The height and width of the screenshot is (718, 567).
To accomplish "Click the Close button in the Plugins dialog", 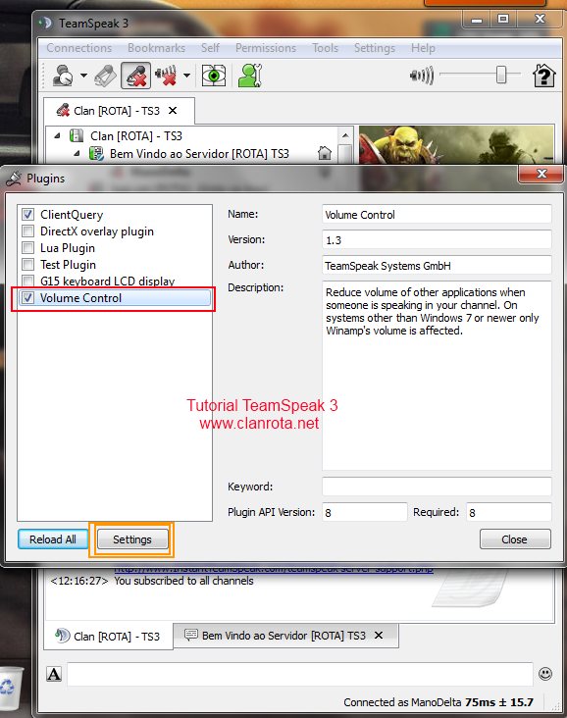I will click(x=515, y=539).
